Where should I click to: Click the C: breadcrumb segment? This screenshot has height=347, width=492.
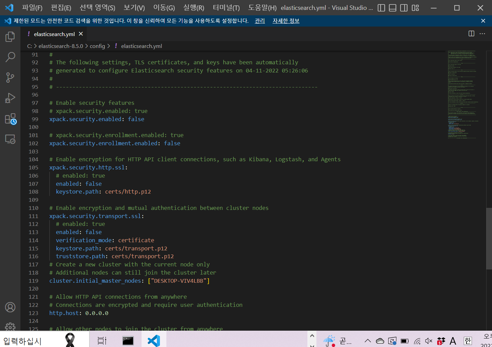[x=30, y=46]
